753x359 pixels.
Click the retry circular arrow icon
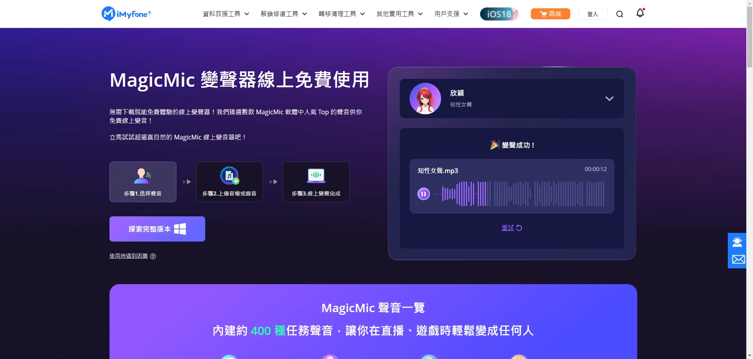tap(519, 228)
